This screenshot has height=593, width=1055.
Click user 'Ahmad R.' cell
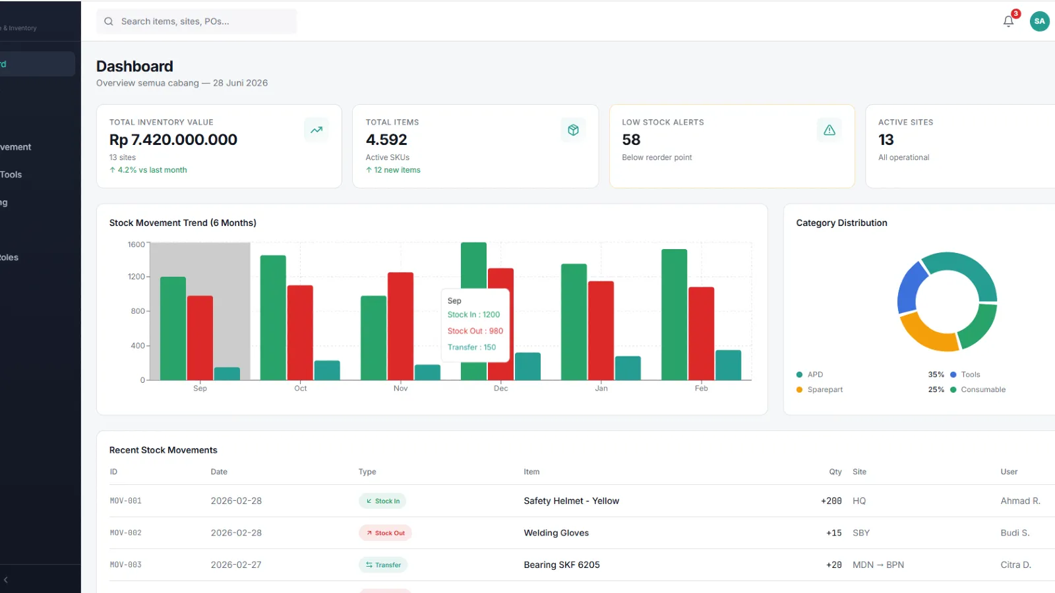[x=1020, y=501]
